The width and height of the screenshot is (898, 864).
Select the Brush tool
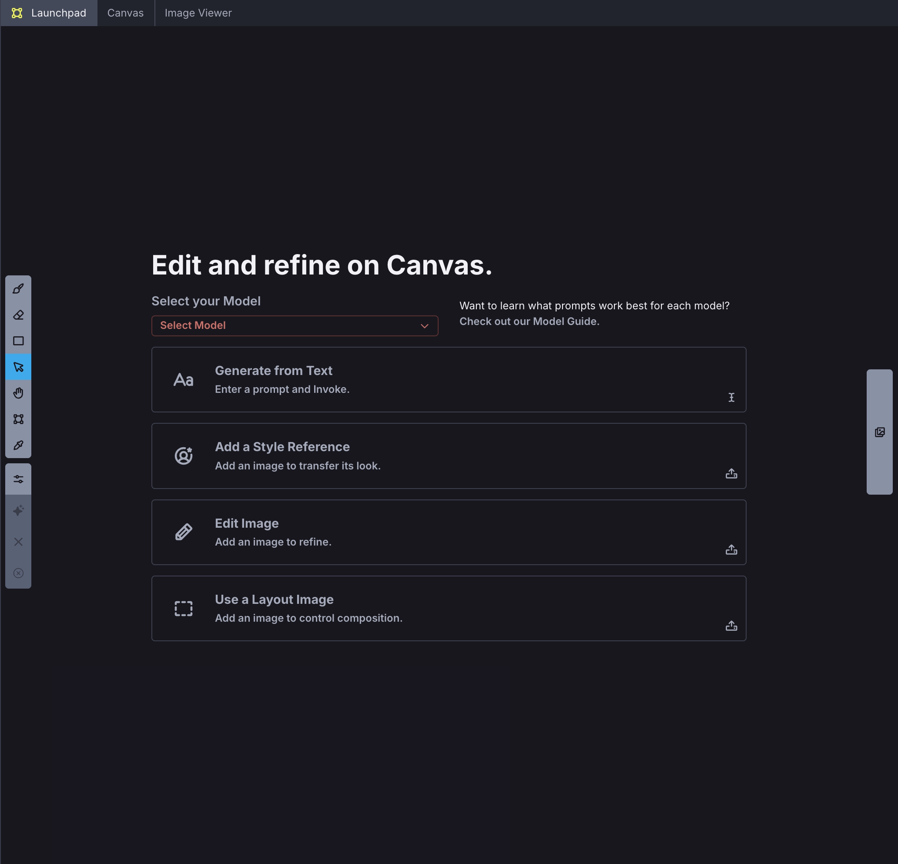tap(18, 288)
